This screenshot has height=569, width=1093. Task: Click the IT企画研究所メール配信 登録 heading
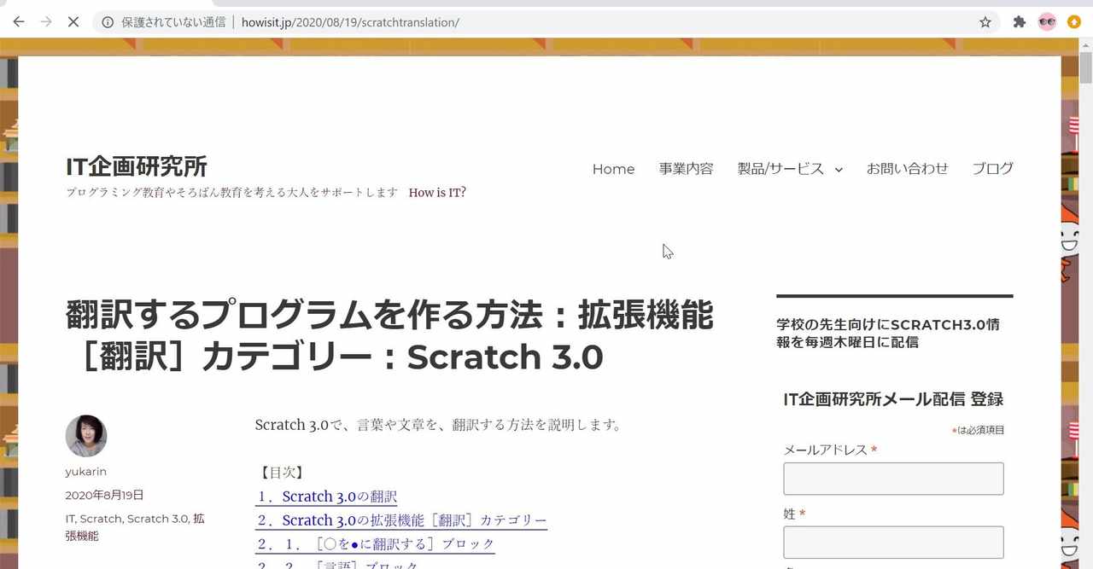coord(893,399)
